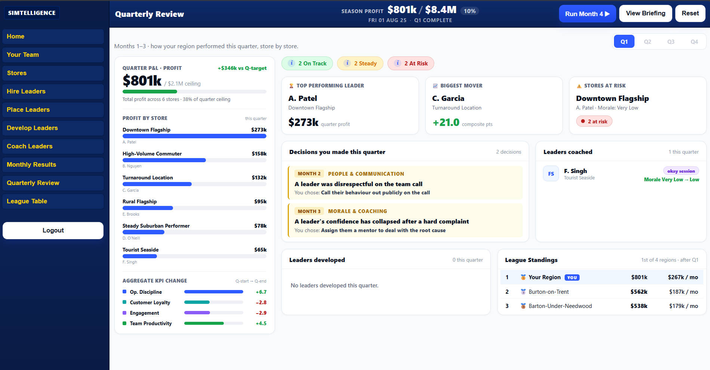Open Place Leaders from the sidebar

[x=53, y=110]
